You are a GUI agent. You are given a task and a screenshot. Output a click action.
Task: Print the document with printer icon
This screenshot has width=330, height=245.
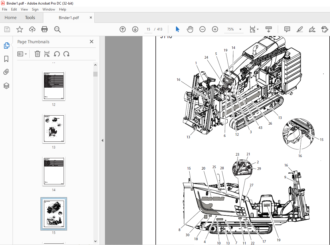[x=44, y=29]
